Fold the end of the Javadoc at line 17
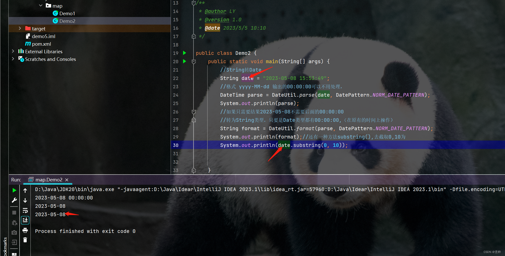 point(194,36)
